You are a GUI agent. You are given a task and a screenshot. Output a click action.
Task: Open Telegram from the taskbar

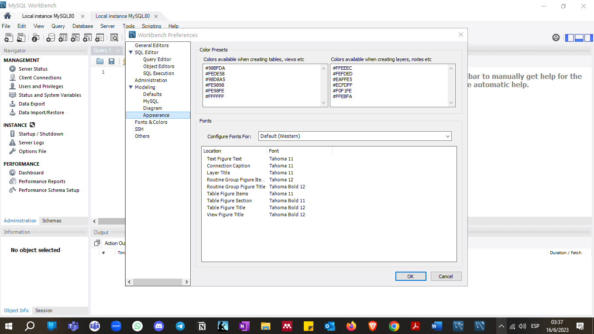[180, 326]
